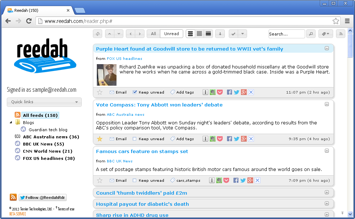
Task: Click the subscribe RSS toolbar button
Action: click(341, 34)
